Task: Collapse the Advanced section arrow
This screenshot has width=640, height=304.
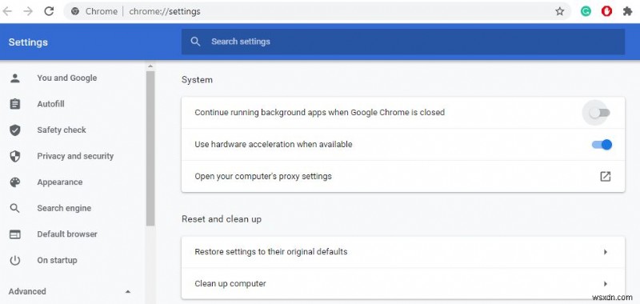Action: tap(128, 292)
